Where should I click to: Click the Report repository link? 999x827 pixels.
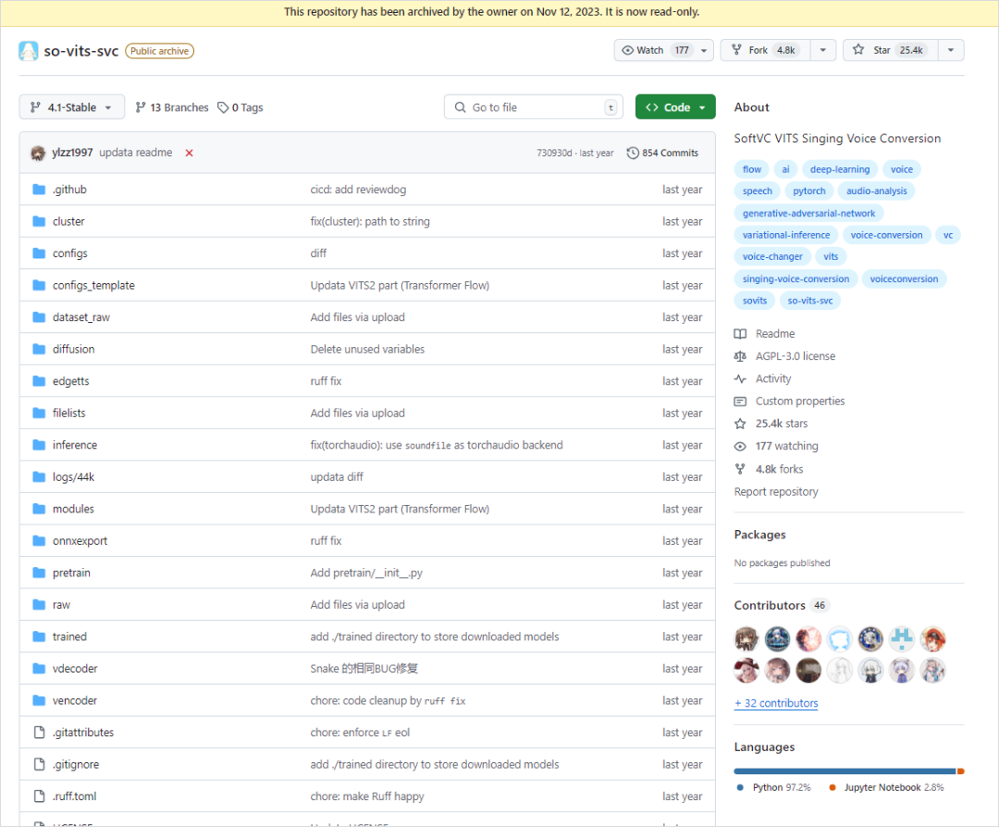[776, 492]
